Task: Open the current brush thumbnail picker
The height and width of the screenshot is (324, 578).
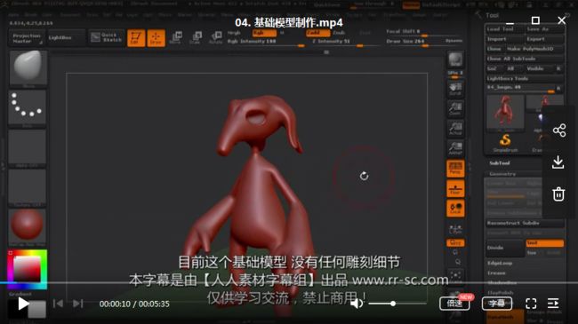Action: pyautogui.click(x=28, y=68)
